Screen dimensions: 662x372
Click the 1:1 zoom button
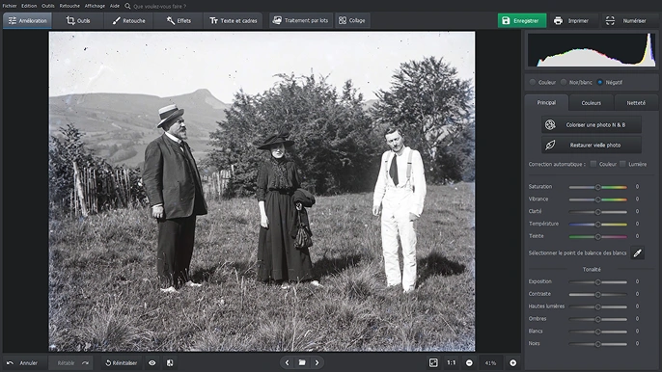tap(452, 362)
